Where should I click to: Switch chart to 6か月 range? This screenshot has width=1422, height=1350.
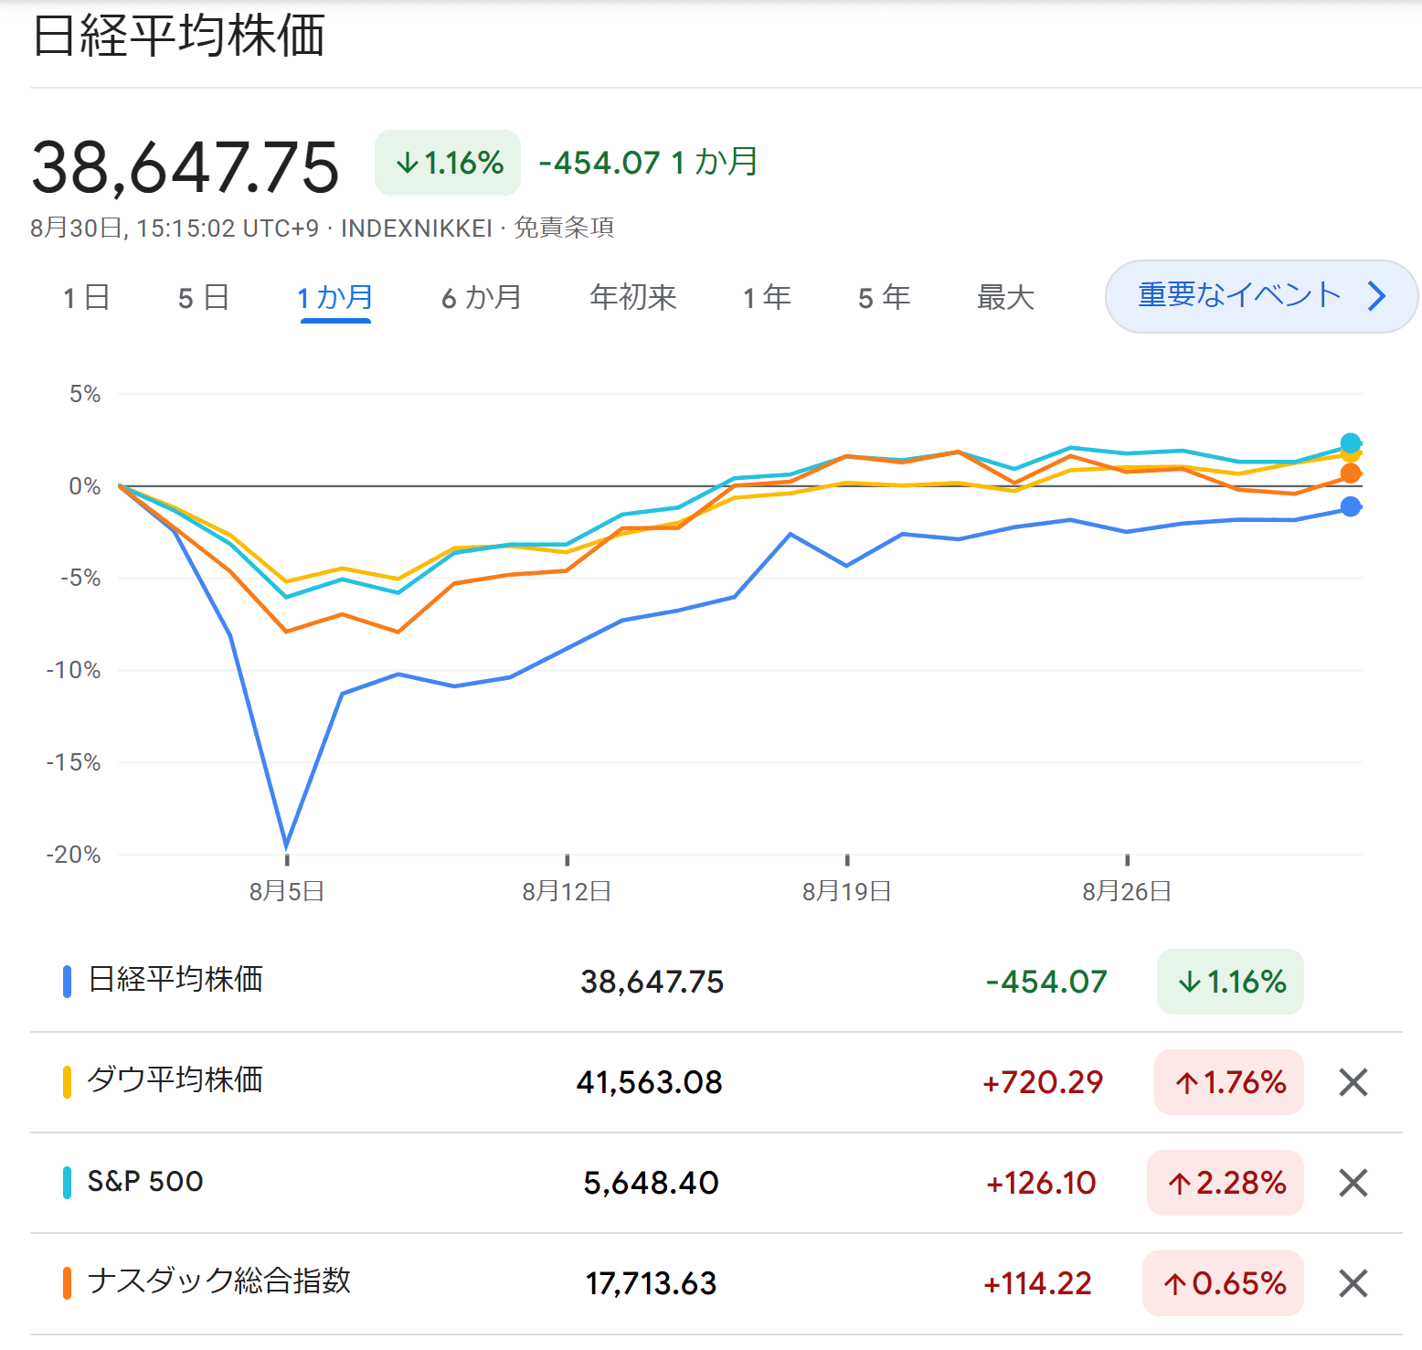pyautogui.click(x=482, y=297)
